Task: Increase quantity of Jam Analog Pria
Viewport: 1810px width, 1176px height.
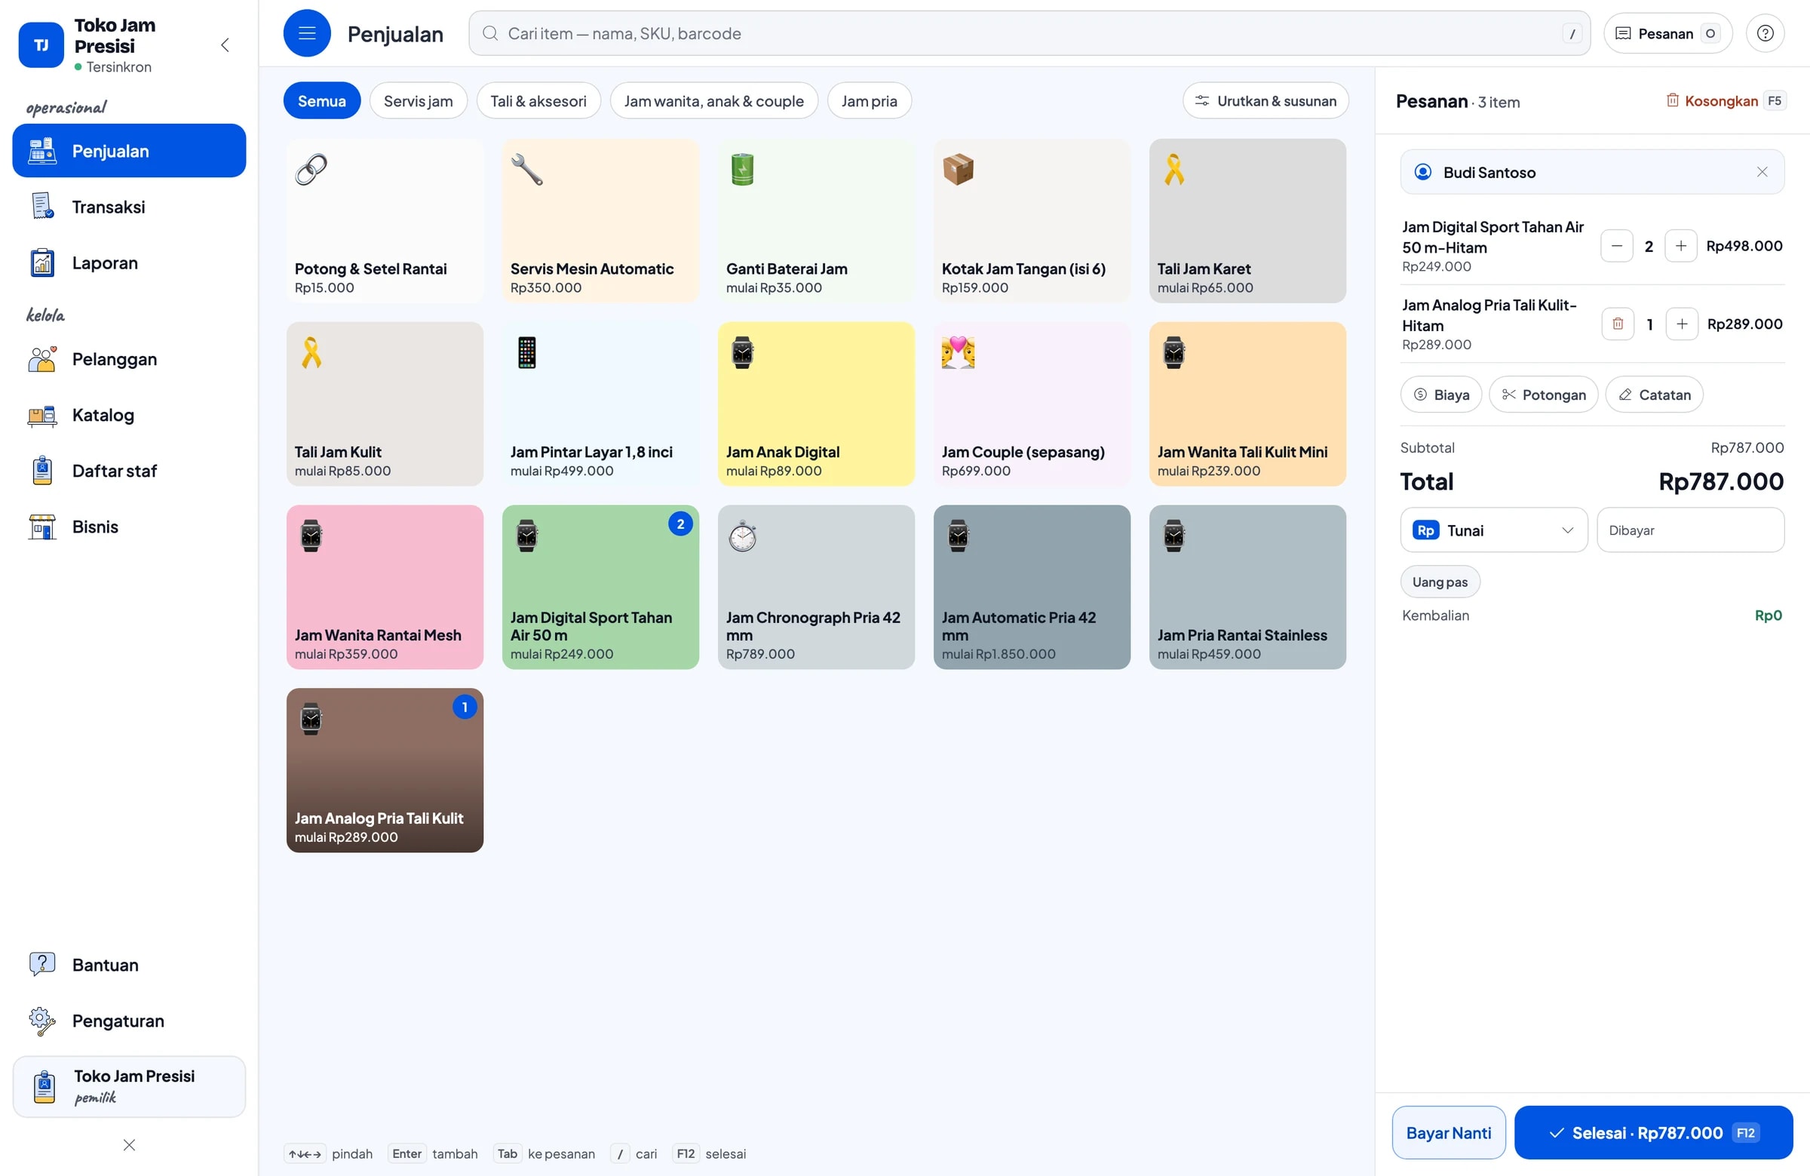Action: tap(1682, 324)
